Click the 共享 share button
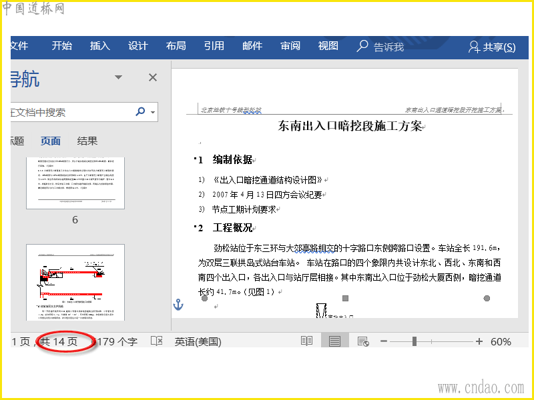This screenshot has height=400, width=534. pyautogui.click(x=492, y=47)
